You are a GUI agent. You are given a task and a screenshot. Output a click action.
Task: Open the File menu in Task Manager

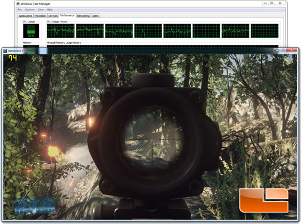pos(20,10)
